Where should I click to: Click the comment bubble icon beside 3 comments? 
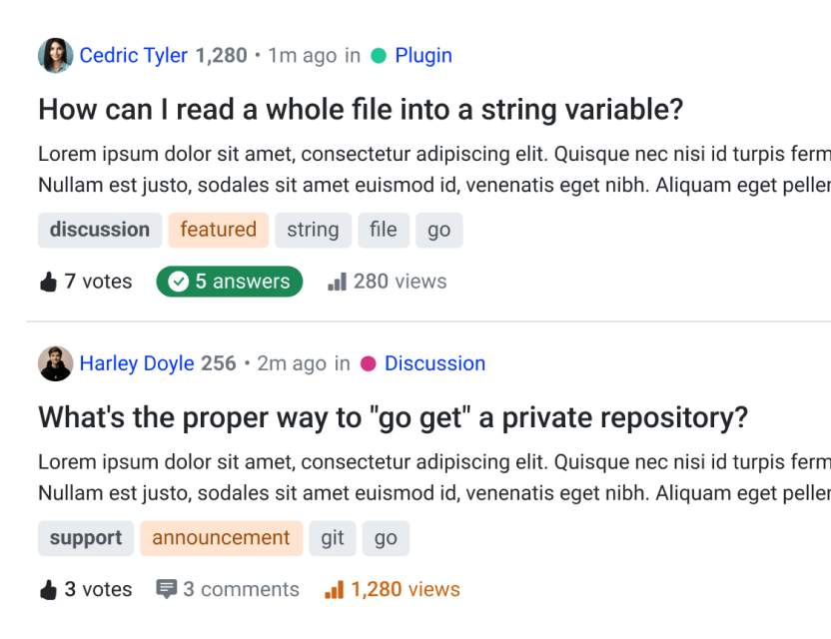tap(167, 590)
